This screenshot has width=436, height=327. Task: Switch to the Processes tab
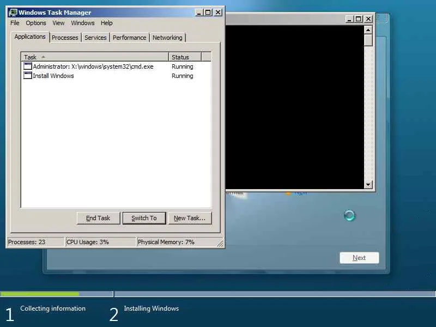tap(65, 38)
